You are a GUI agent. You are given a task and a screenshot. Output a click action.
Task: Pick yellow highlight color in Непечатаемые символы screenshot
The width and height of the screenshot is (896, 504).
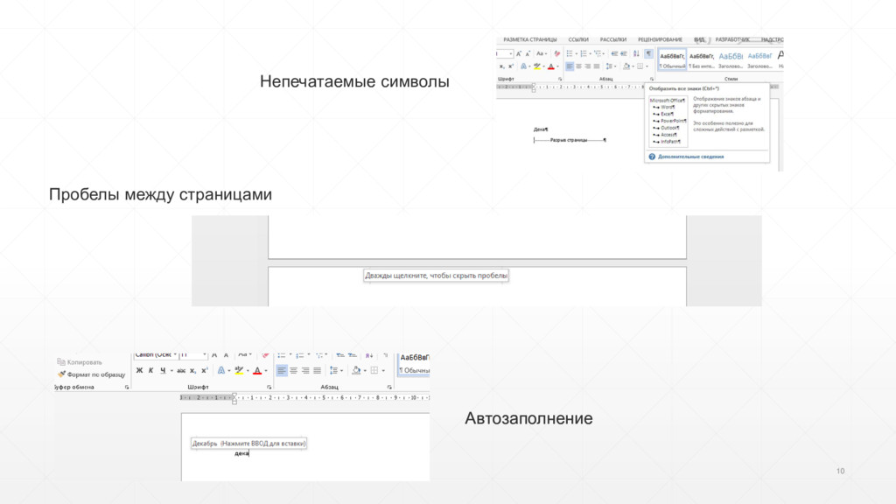click(536, 66)
